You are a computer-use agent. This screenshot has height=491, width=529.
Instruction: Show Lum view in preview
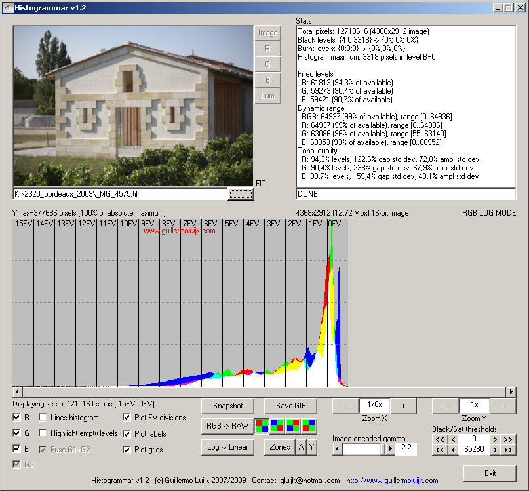click(267, 96)
